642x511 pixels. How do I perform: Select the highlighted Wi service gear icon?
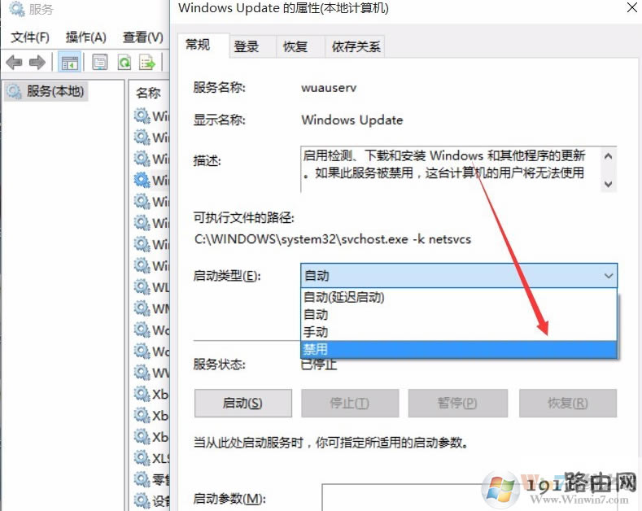pos(142,180)
